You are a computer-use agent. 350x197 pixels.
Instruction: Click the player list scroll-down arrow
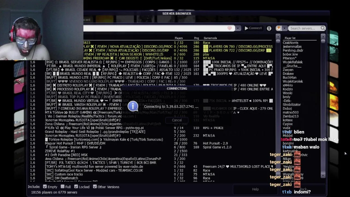(323, 175)
